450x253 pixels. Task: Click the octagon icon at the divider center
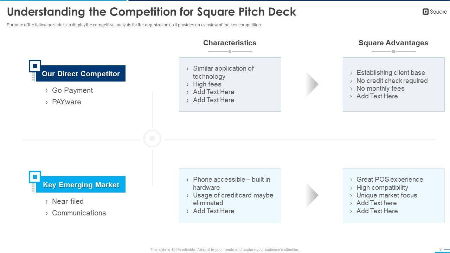pyautogui.click(x=152, y=138)
